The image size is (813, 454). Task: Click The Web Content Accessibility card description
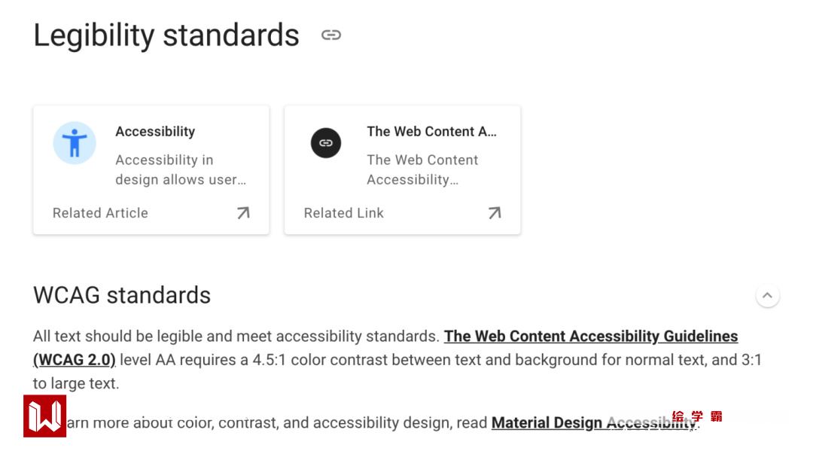(x=422, y=170)
